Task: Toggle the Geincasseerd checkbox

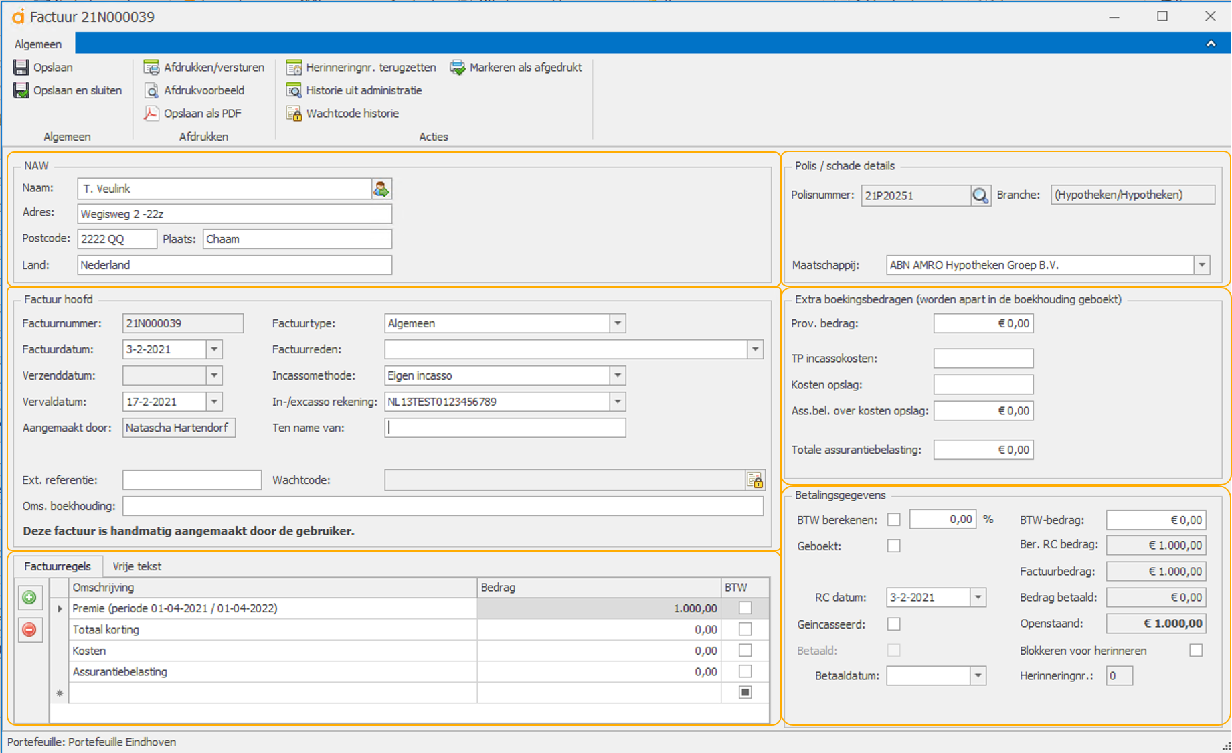Action: click(x=893, y=624)
